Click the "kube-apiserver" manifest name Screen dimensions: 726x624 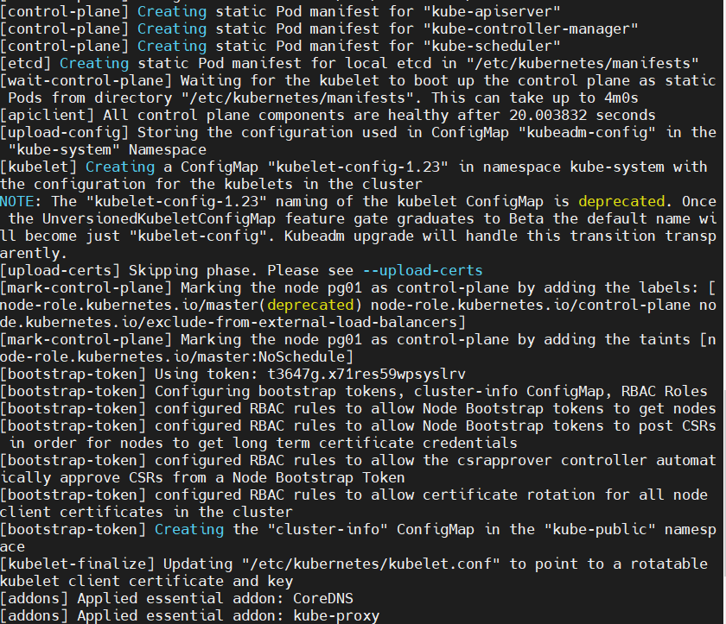pos(492,11)
